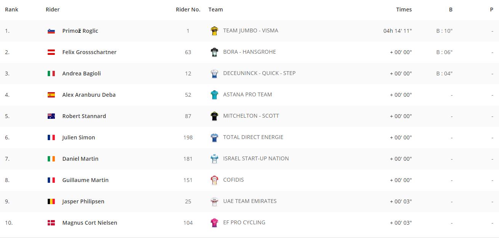Viewport: 499px width, 238px height.
Task: Open the UAE Team Emirates team link
Action: 250,201
